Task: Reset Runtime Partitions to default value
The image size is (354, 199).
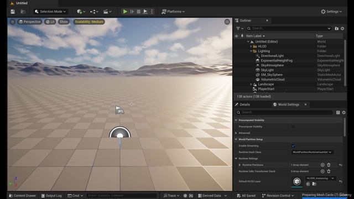Action: coord(341,165)
